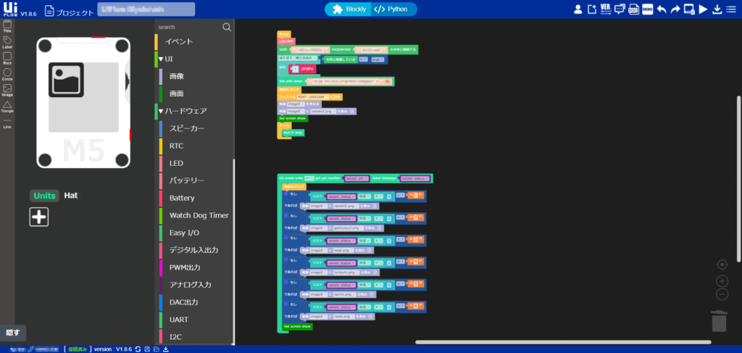Collapse the UI category in block list
This screenshot has height=353, width=742.
click(x=168, y=59)
